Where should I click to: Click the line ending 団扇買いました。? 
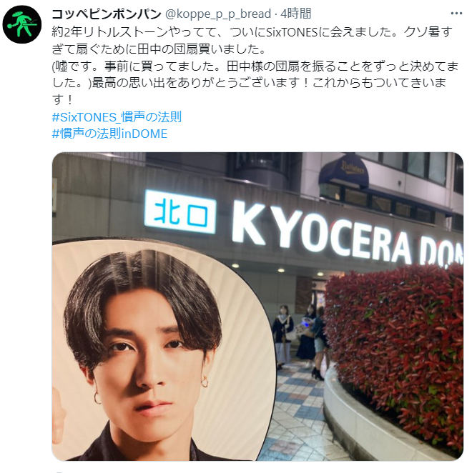pos(159,49)
